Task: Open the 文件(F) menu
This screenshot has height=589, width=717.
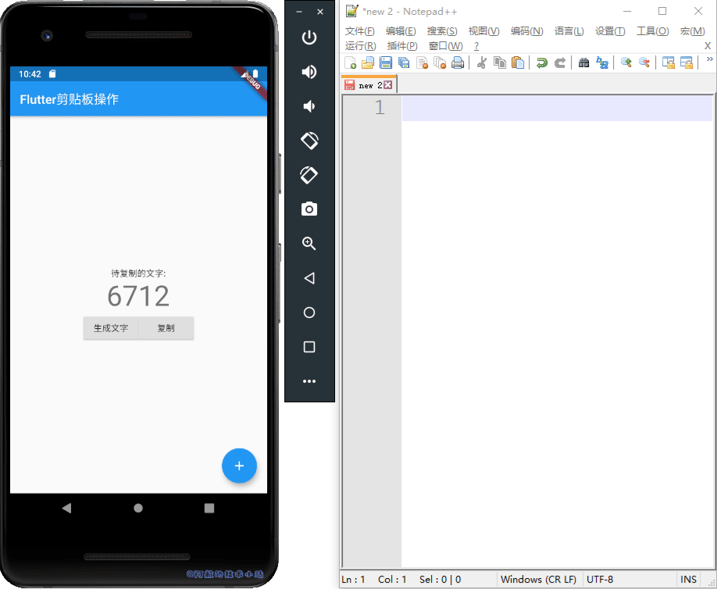Action: tap(359, 31)
